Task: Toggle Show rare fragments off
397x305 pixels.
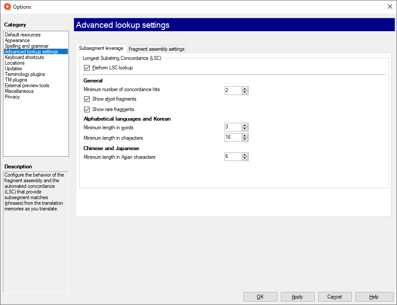Action: click(x=87, y=109)
